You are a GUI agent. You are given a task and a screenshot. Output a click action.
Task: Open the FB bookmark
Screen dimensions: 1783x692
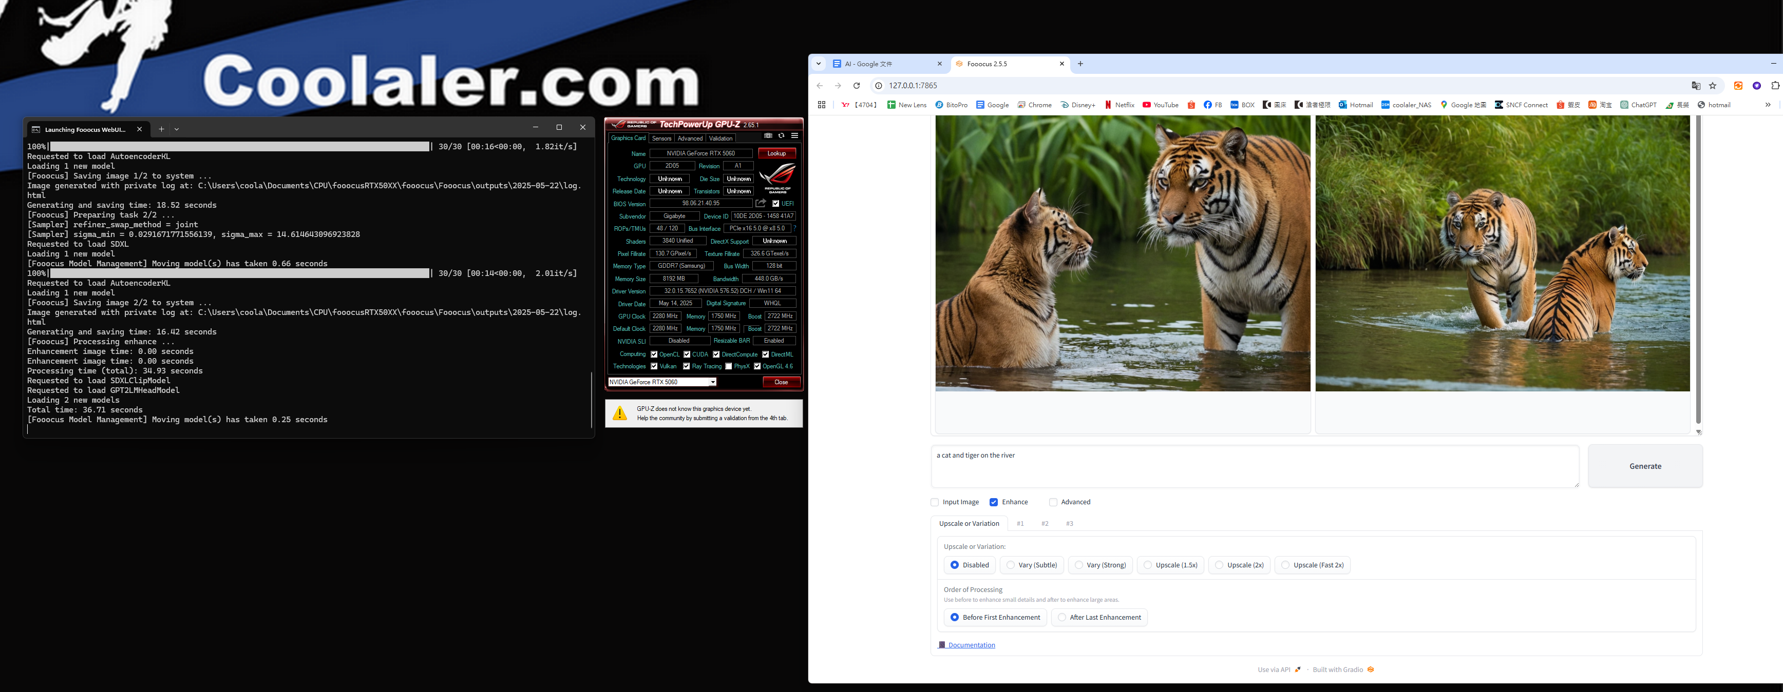(1212, 105)
